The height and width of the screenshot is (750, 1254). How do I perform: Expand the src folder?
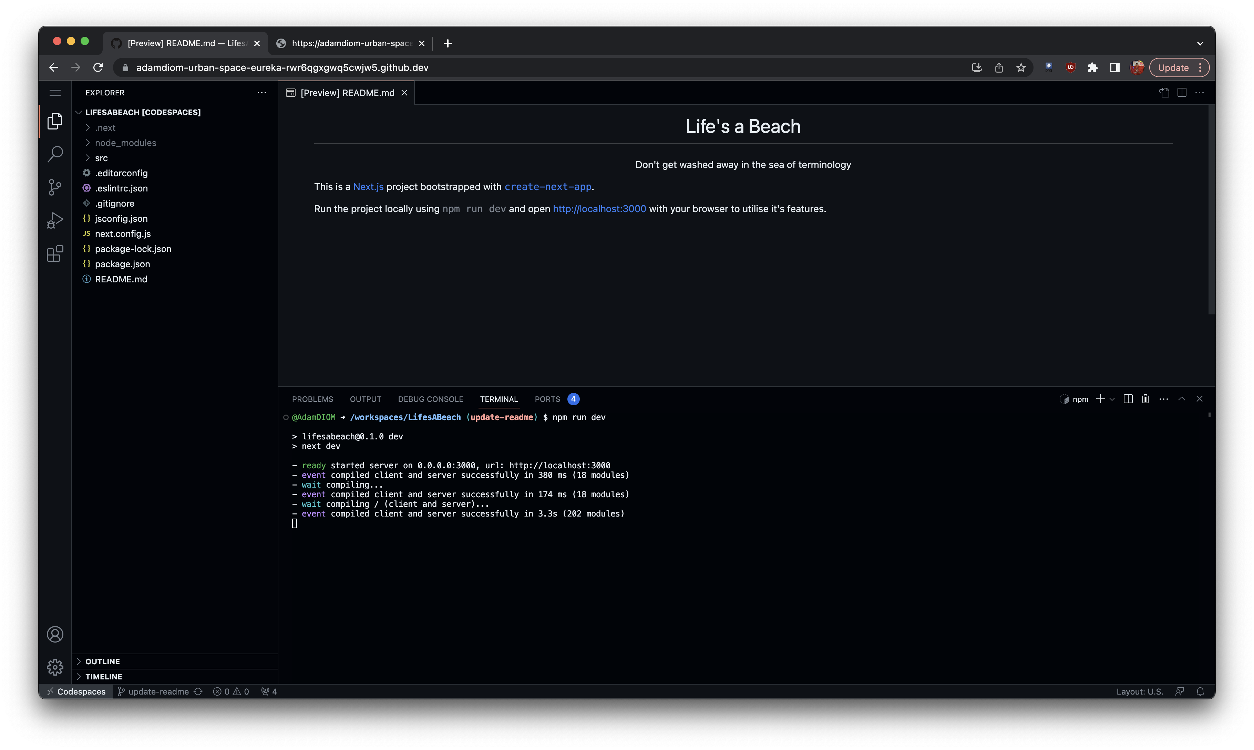pyautogui.click(x=101, y=158)
